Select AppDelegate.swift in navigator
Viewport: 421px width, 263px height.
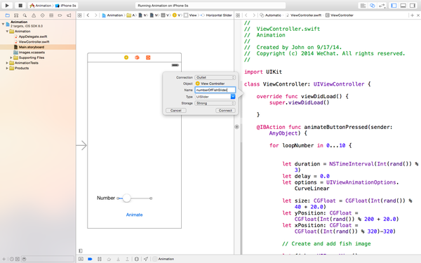[x=33, y=36]
